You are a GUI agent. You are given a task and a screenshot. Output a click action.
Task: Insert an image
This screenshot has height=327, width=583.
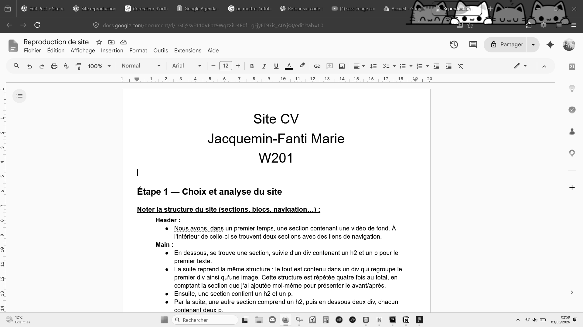pos(342,66)
